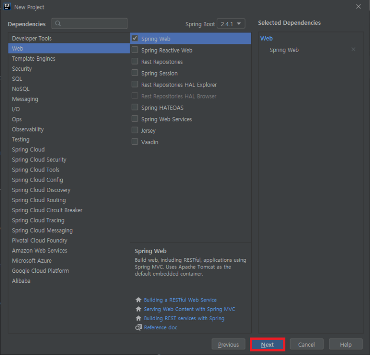This screenshot has height=355, width=370.
Task: Select the Spring Cloud category
Action: pyautogui.click(x=69, y=150)
